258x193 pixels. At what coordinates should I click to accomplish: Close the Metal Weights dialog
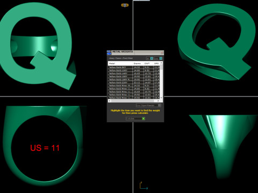click(162, 53)
